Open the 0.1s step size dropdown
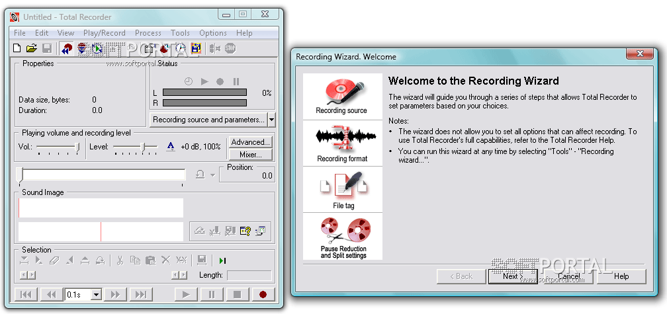Viewport: 667px width, 314px height. (97, 294)
